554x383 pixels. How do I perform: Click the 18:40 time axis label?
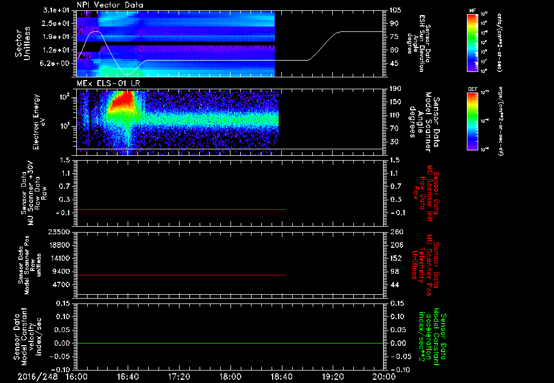tap(281, 377)
